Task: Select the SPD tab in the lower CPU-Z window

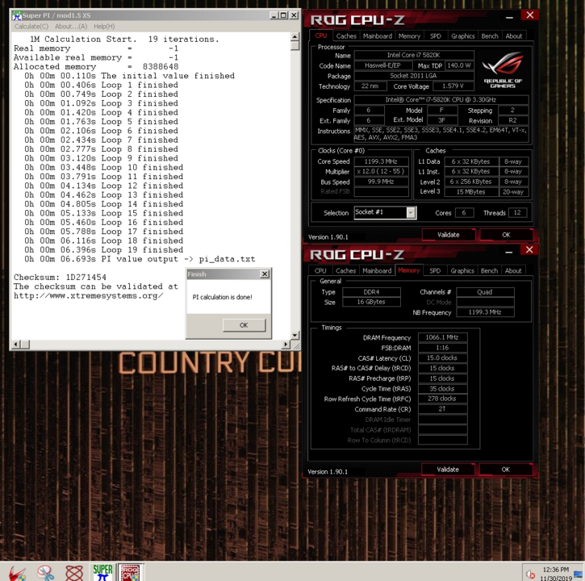Action: pos(435,271)
